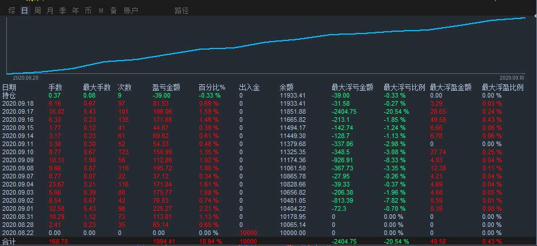
Task: Click the 最大浮盈比例 column header
Action: tap(503, 88)
